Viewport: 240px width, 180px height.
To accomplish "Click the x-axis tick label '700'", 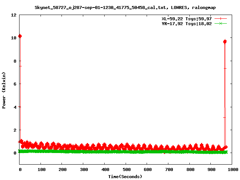I will [169, 169].
